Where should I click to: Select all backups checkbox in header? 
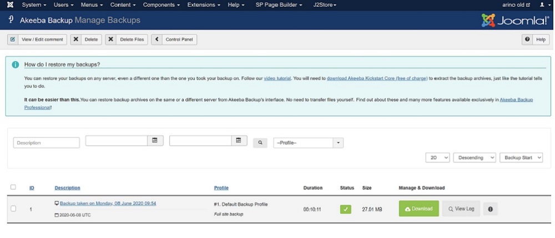[x=13, y=187]
